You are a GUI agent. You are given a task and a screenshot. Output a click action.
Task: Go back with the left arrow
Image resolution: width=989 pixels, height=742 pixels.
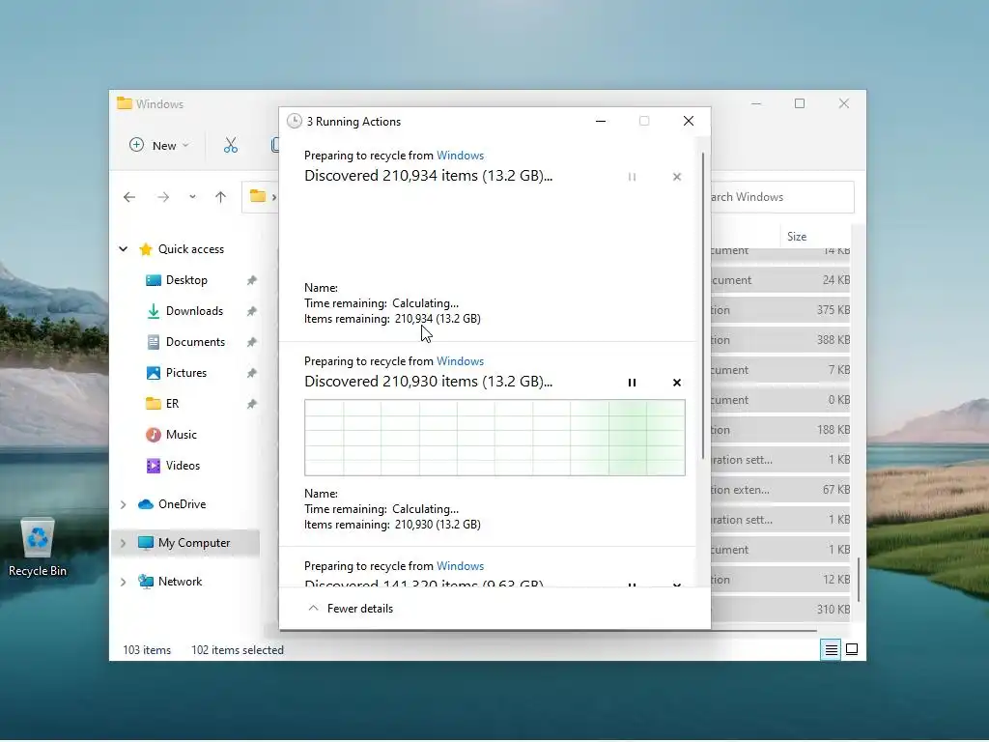[129, 197]
